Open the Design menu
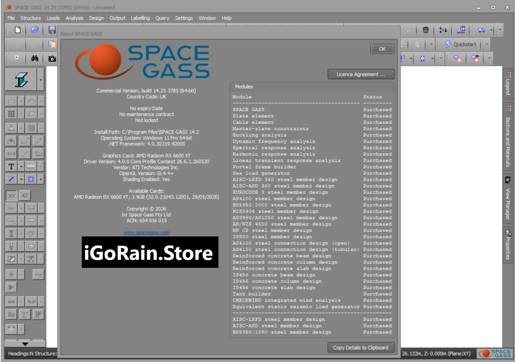 pyautogui.click(x=96, y=18)
